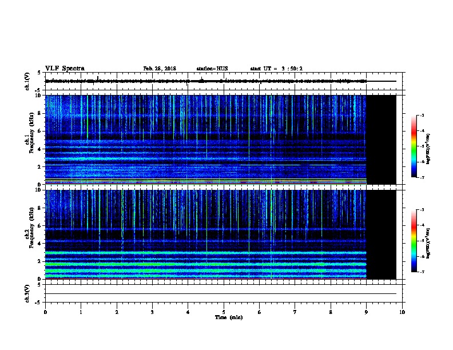Viewport: 453px width, 350px height.
Task: Click the "station=HUS" header label
Action: (x=212, y=69)
